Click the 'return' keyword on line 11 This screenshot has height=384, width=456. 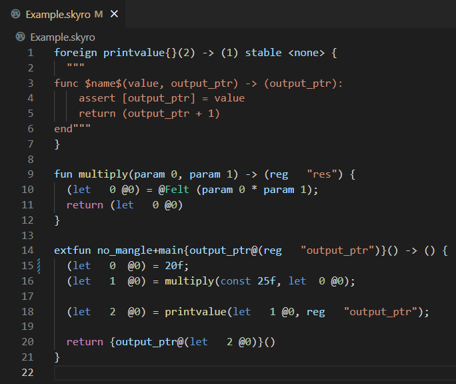point(85,205)
